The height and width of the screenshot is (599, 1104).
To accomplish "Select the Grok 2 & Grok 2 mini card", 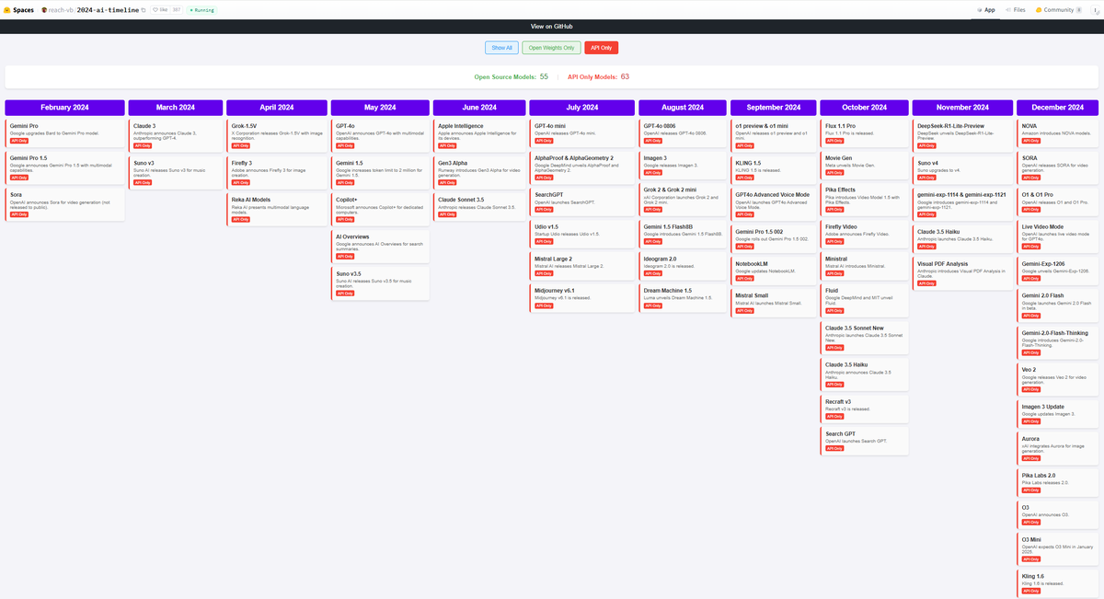I will 683,198.
